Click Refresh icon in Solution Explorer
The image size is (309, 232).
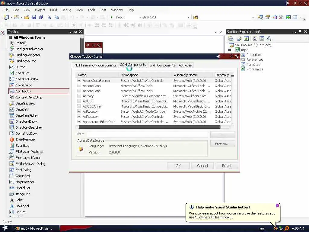point(246,38)
